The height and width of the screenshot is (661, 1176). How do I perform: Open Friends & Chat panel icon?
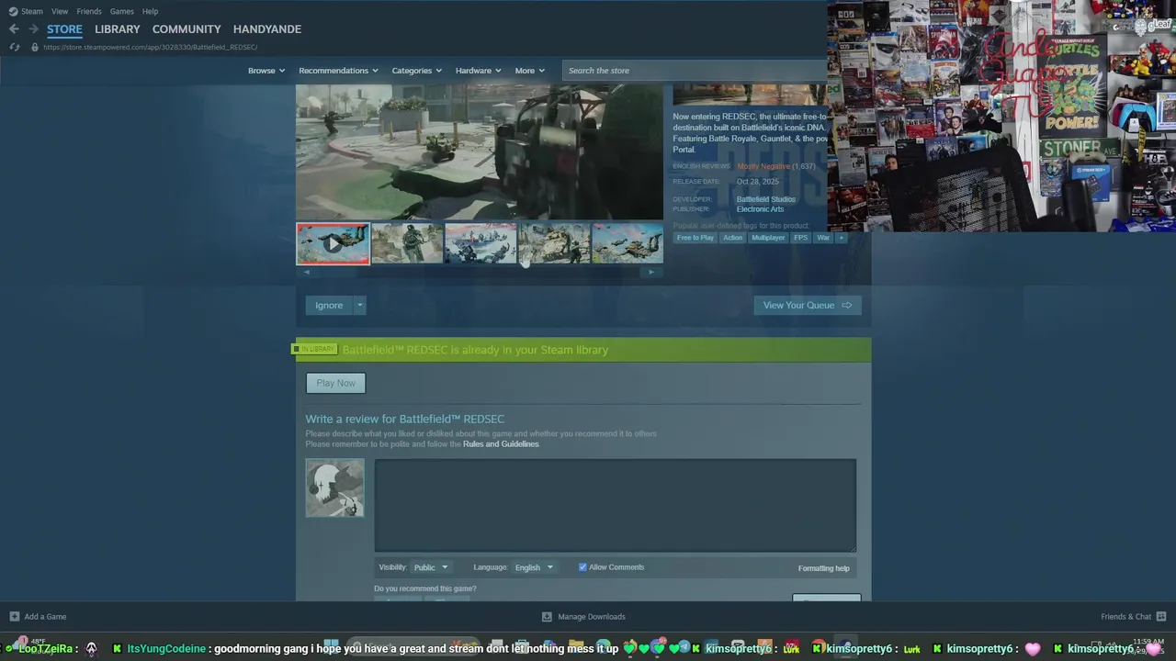click(x=1161, y=617)
